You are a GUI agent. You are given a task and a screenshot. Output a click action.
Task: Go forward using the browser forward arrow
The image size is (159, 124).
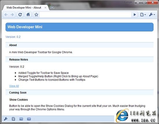pyautogui.click(x=12, y=15)
